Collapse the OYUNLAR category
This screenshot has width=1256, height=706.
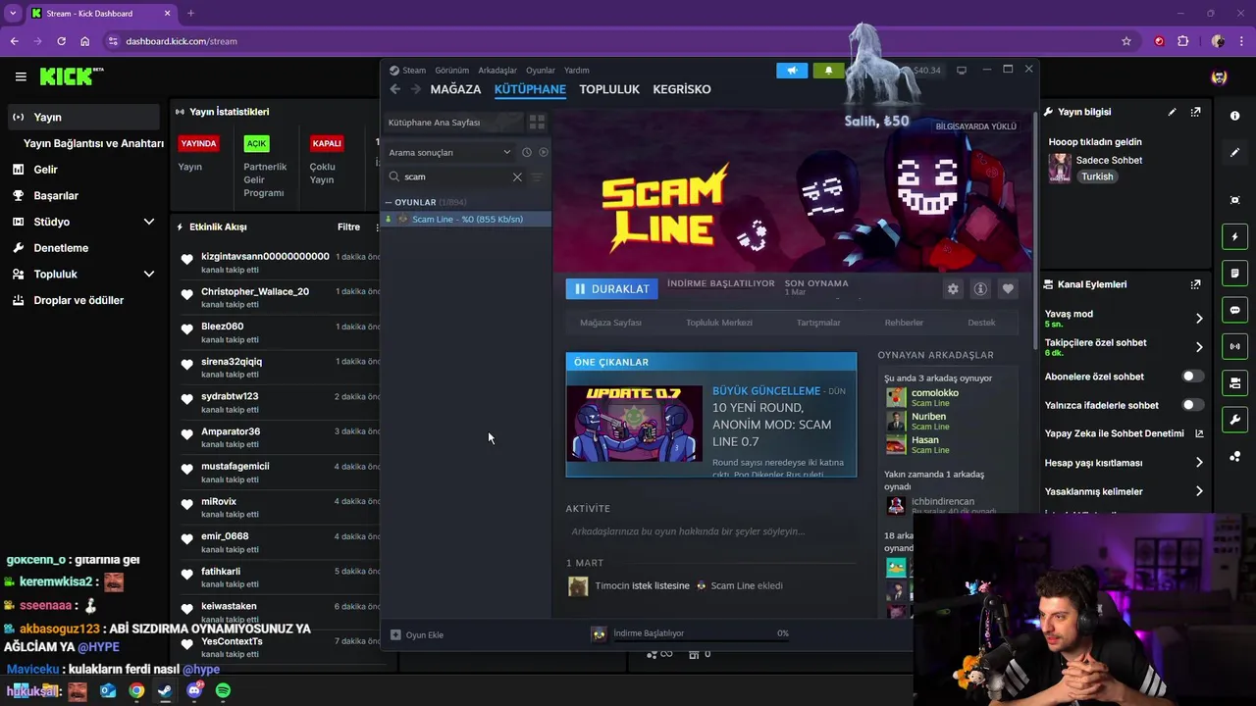point(389,202)
